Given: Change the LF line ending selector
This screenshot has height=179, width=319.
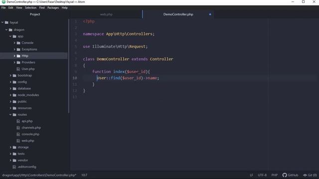Looking at the screenshot, I should 251,175.
